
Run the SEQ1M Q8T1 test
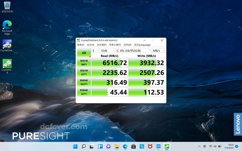coord(84,62)
